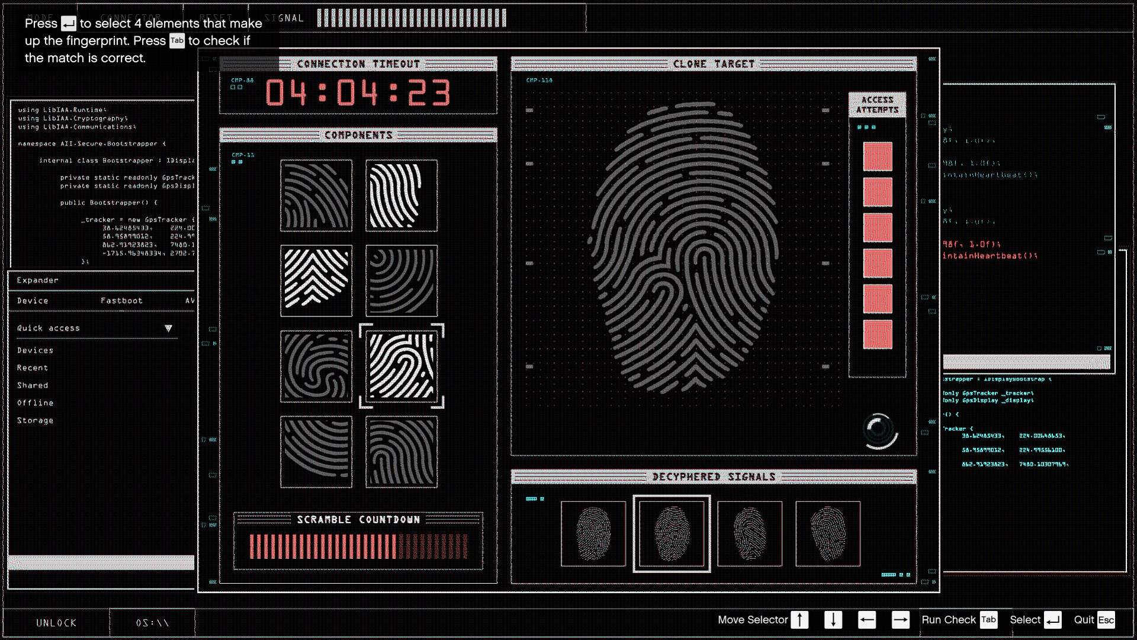Click the red intainHeartbeat code line
The height and width of the screenshot is (640, 1137).
click(x=990, y=256)
